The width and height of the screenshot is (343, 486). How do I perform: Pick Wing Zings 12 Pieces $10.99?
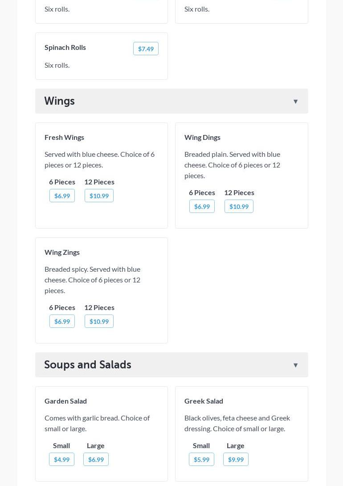[99, 321]
